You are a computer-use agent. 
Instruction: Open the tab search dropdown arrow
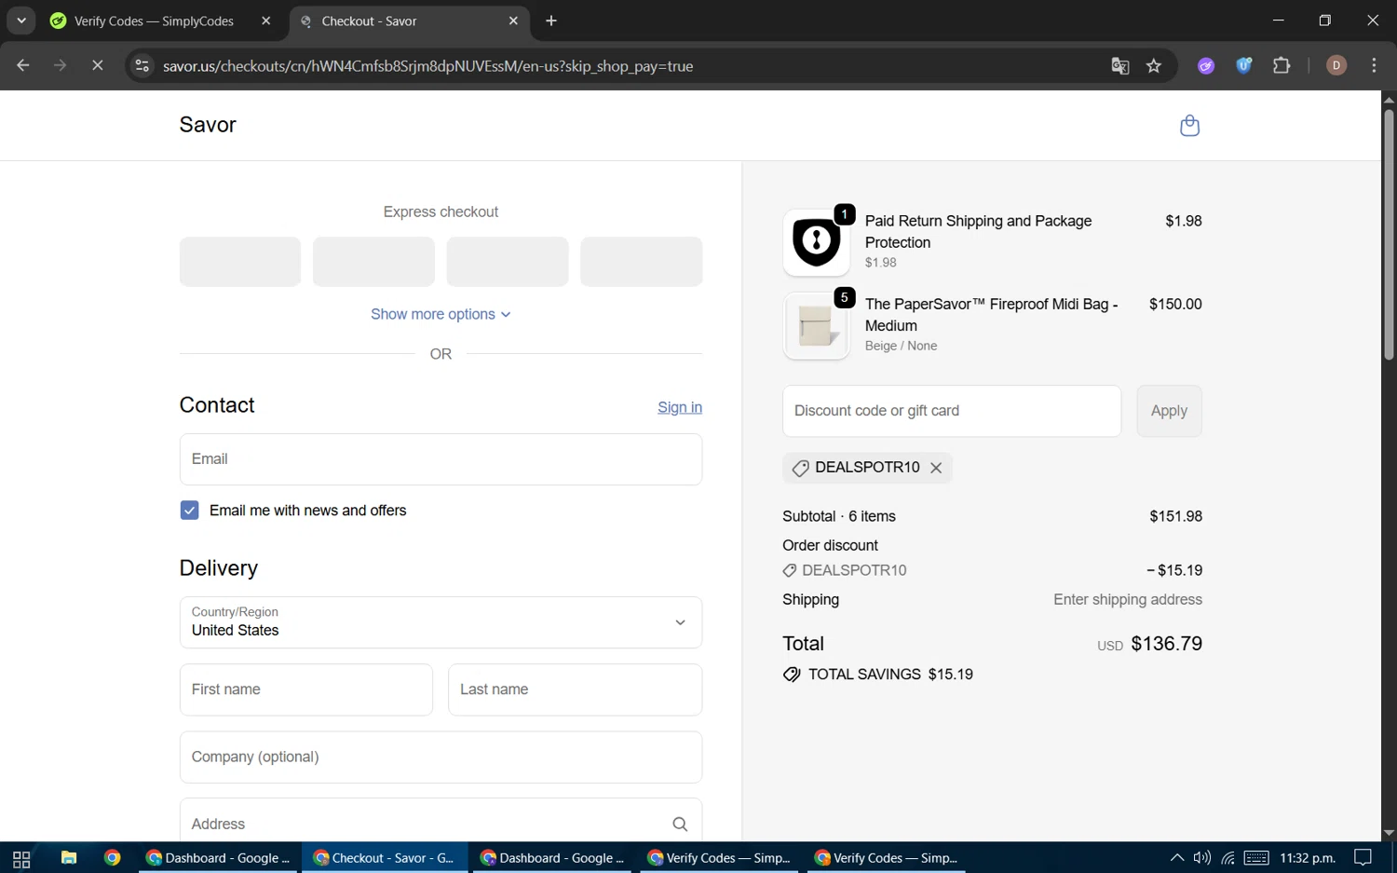[x=20, y=20]
